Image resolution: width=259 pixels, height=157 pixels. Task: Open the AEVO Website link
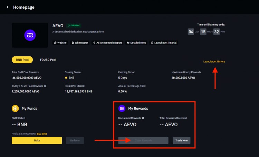[60, 43]
